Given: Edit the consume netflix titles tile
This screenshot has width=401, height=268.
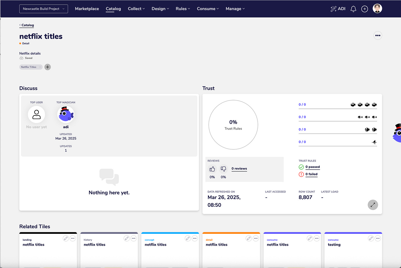Looking at the screenshot, I should pyautogui.click(x=310, y=238).
